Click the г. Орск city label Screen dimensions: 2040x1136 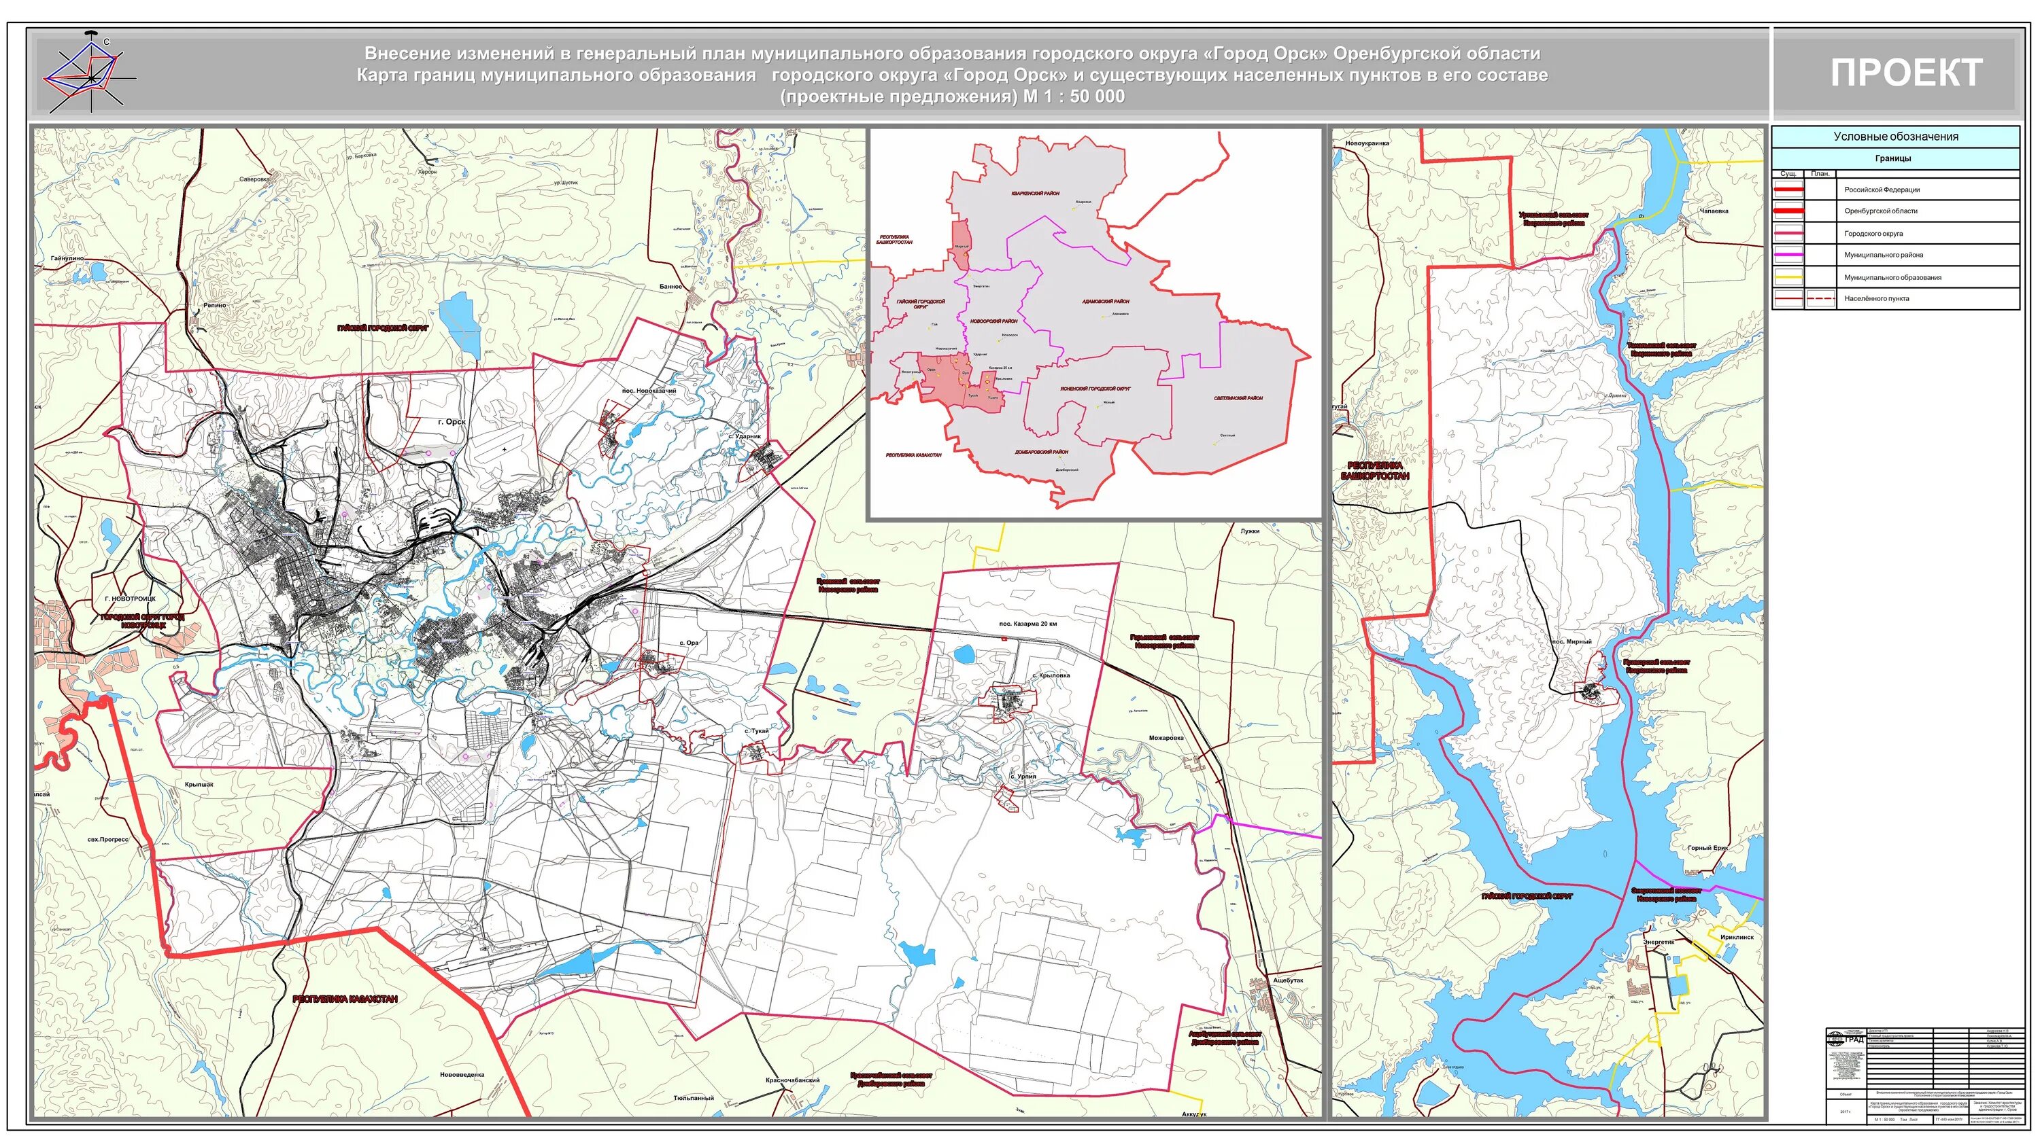pos(452,423)
